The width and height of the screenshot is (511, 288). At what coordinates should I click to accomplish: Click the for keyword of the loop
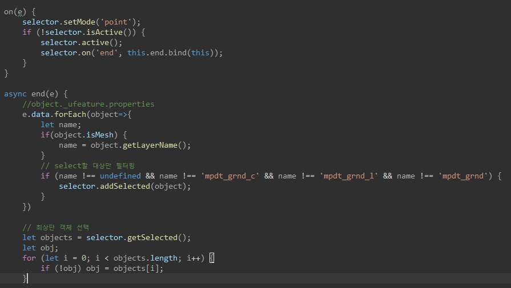coord(29,258)
